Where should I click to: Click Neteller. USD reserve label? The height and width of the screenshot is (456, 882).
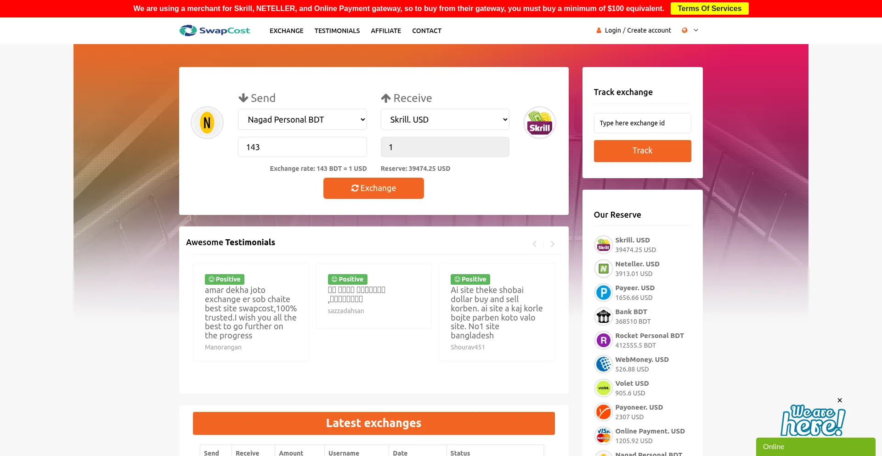tap(637, 264)
